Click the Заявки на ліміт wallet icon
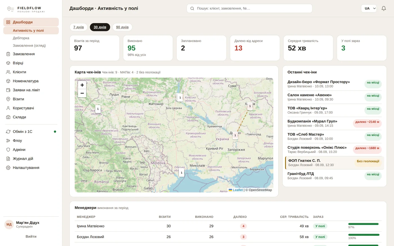Viewport: 394px width, 246px height. [x=8, y=90]
